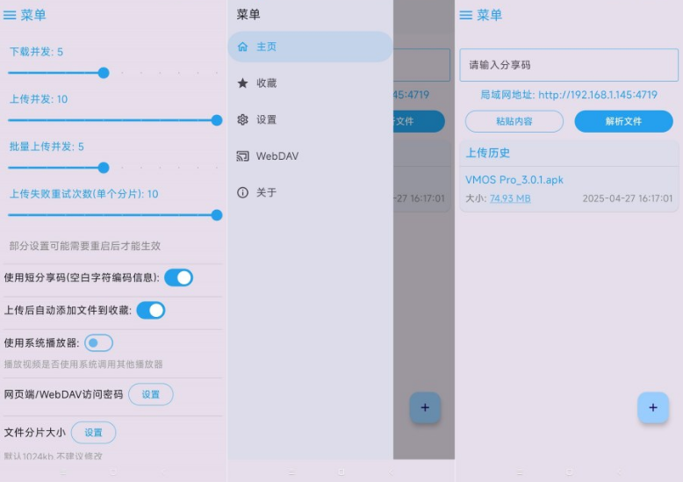The height and width of the screenshot is (482, 683).
Task: Enable 使用系统播放器 switch
Action: click(x=98, y=343)
